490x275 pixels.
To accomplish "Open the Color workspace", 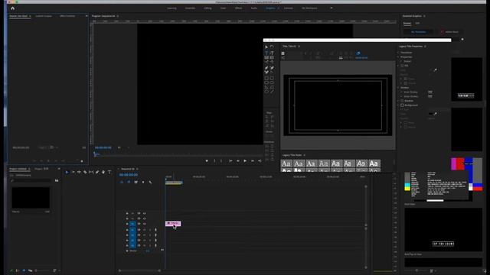I will [x=223, y=8].
